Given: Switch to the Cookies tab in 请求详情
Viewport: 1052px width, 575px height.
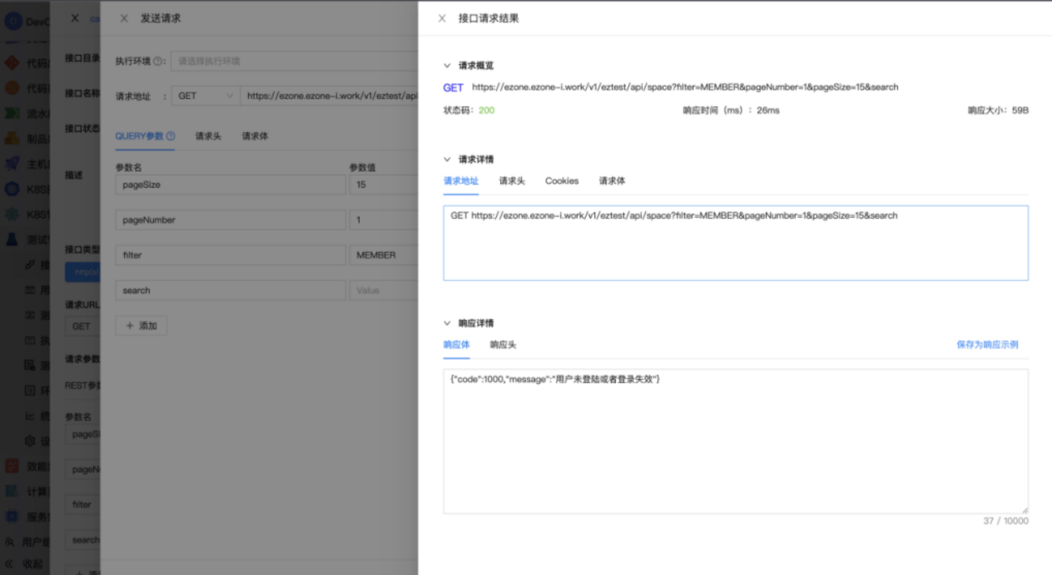Looking at the screenshot, I should (562, 181).
